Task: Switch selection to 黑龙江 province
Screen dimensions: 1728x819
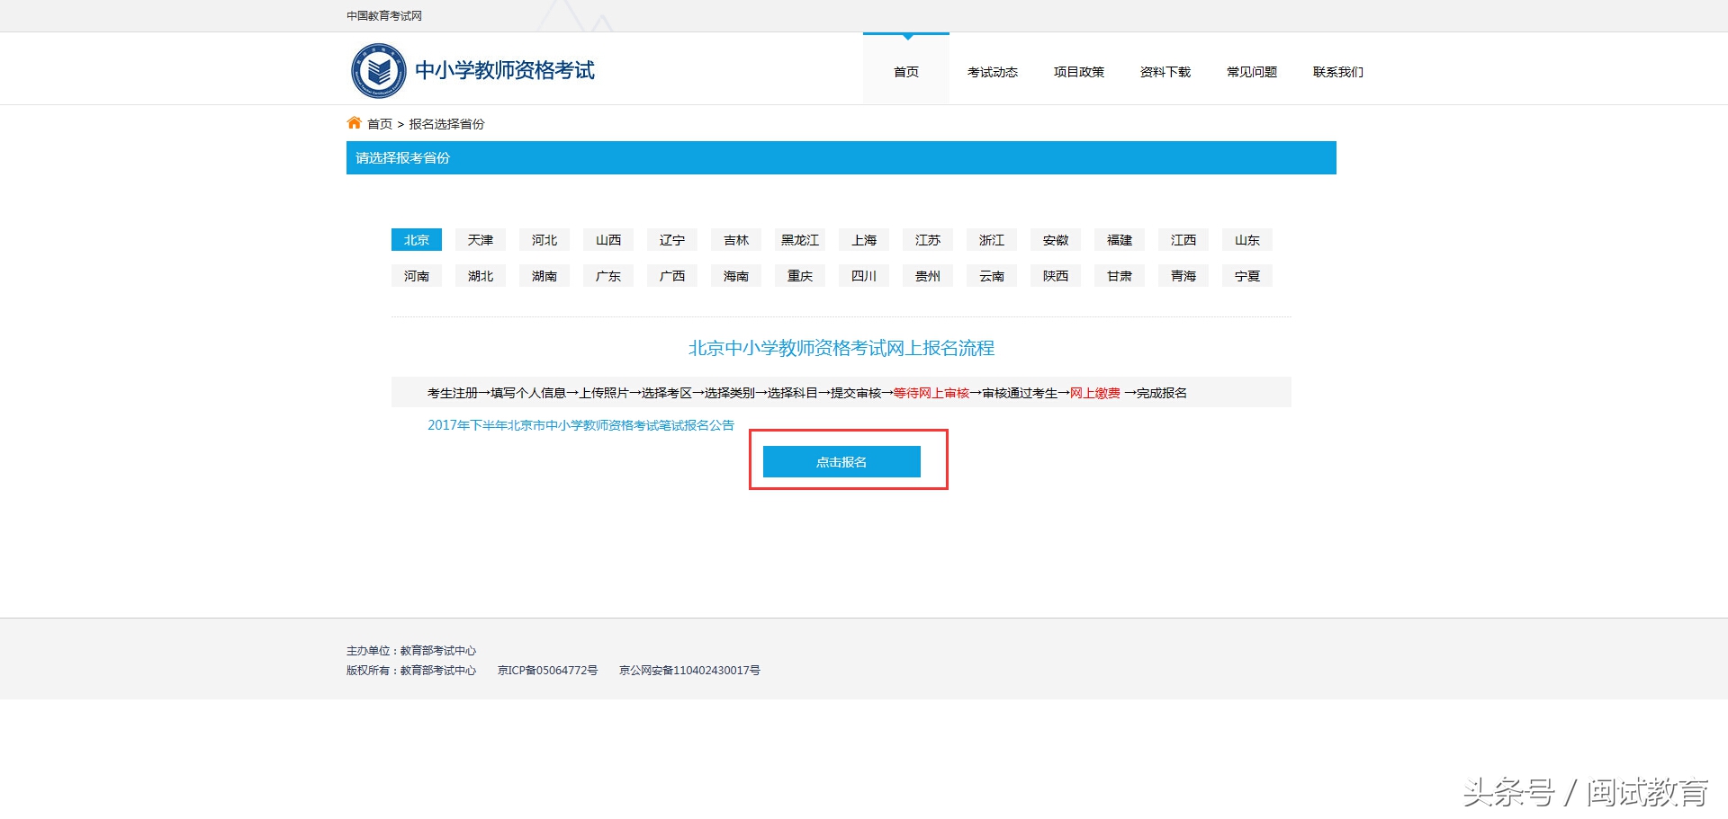Action: point(799,239)
